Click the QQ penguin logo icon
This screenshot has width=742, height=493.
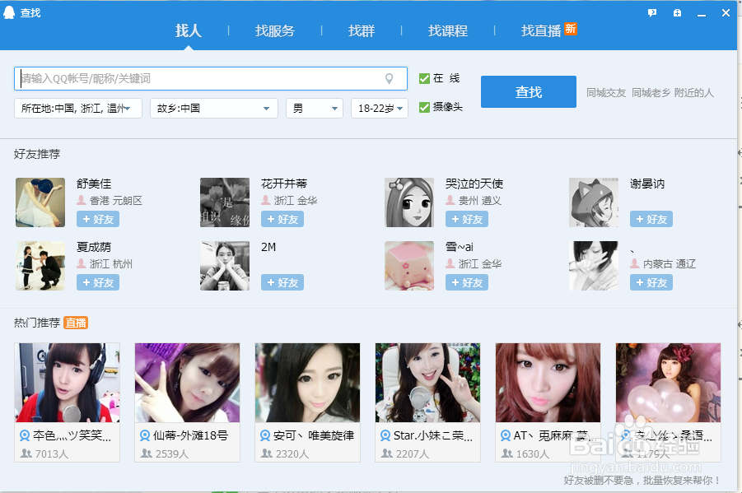(9, 12)
